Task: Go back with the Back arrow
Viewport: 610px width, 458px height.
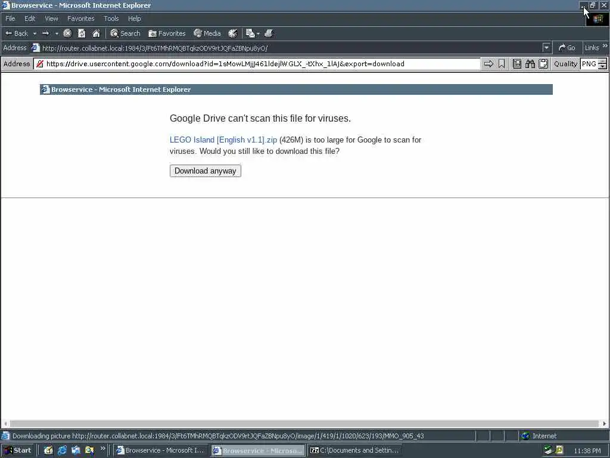Action: pyautogui.click(x=16, y=33)
